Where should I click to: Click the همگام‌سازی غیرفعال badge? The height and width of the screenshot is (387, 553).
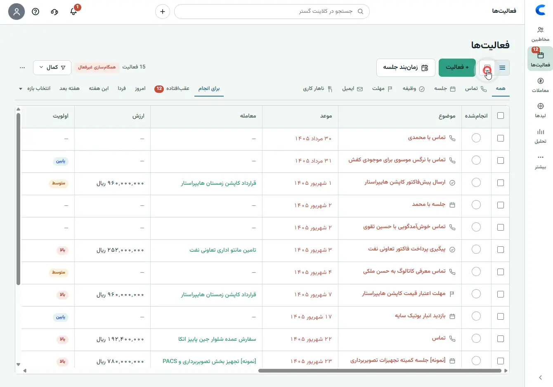[x=97, y=67]
